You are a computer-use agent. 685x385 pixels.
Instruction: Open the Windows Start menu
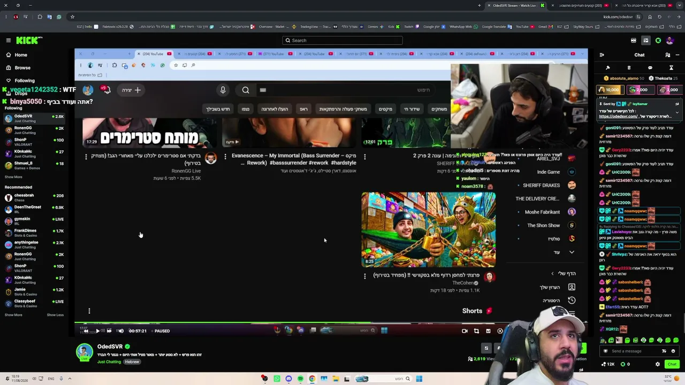pyautogui.click(x=419, y=379)
